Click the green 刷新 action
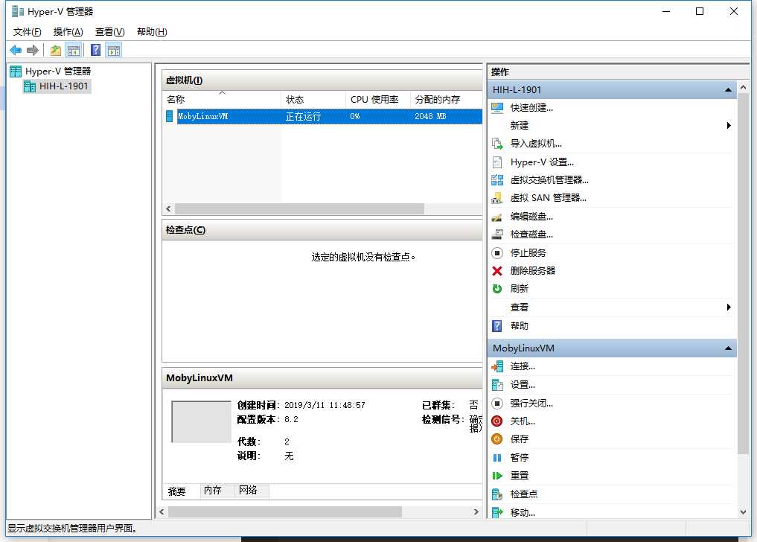The width and height of the screenshot is (757, 542). (x=519, y=288)
